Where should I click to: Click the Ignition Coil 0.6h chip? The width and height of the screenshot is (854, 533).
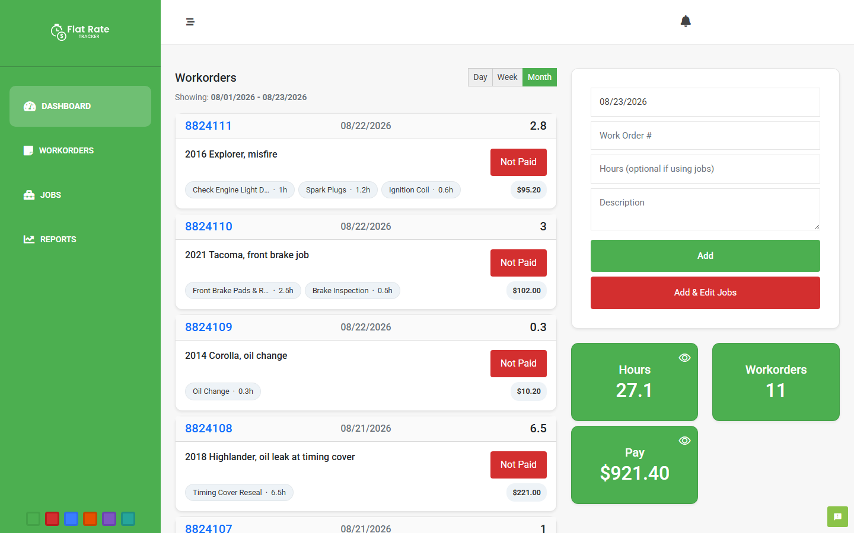tap(421, 190)
